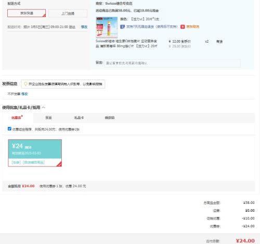
Task: Select the 京东快递 delivery option
Action: pyautogui.click(x=27, y=13)
